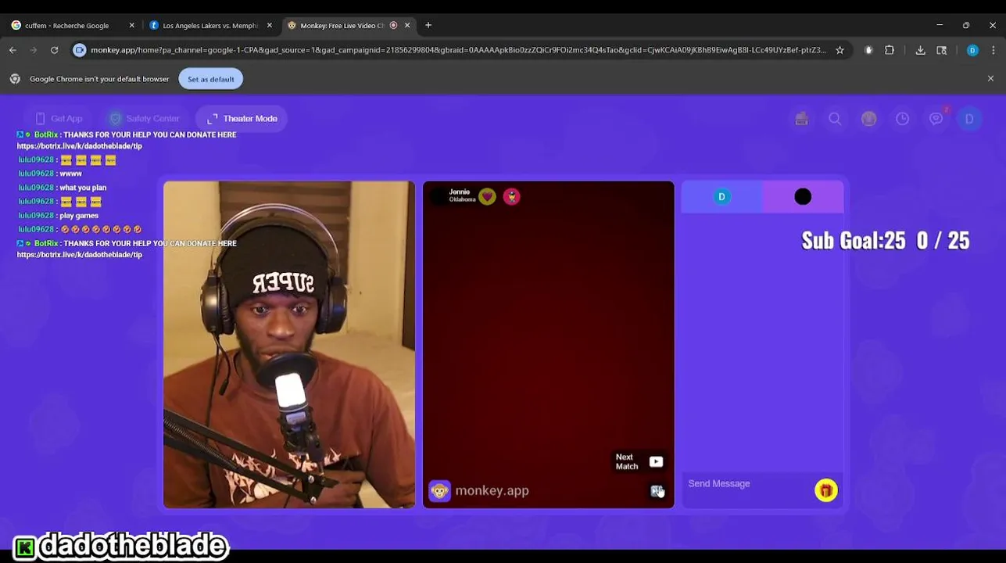
Task: Select the black avatar chat tab
Action: pos(803,197)
